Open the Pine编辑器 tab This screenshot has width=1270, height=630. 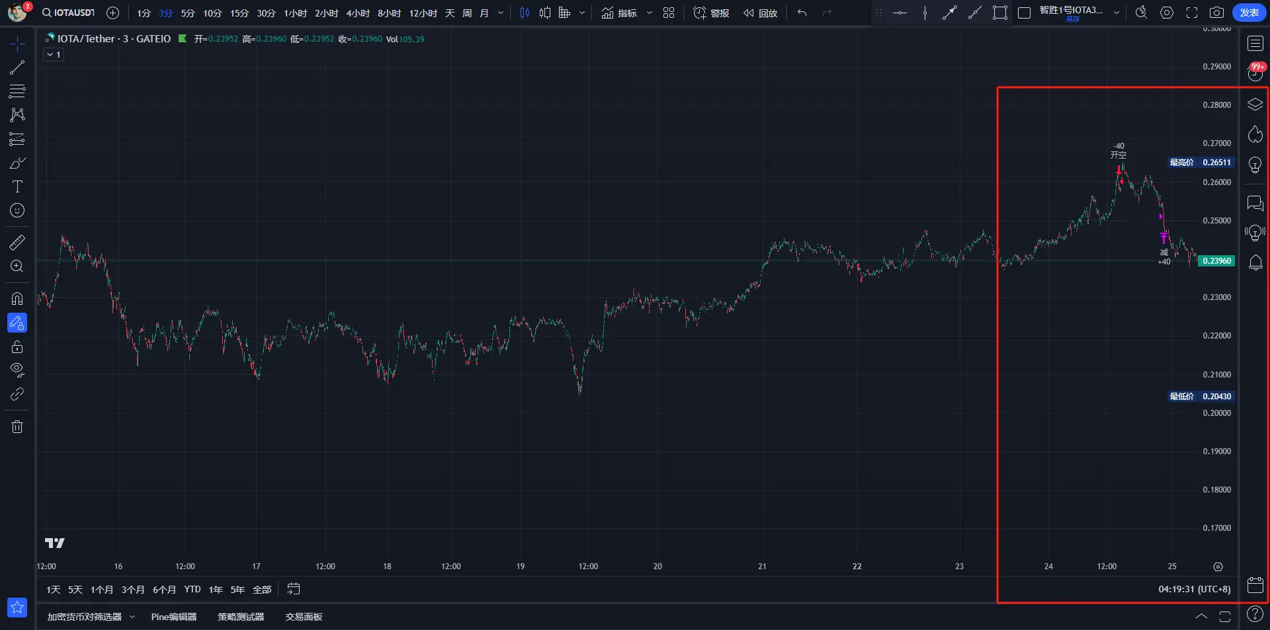pyautogui.click(x=174, y=617)
